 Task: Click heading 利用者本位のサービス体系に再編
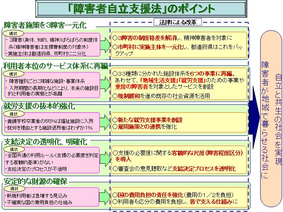pos(55,66)
